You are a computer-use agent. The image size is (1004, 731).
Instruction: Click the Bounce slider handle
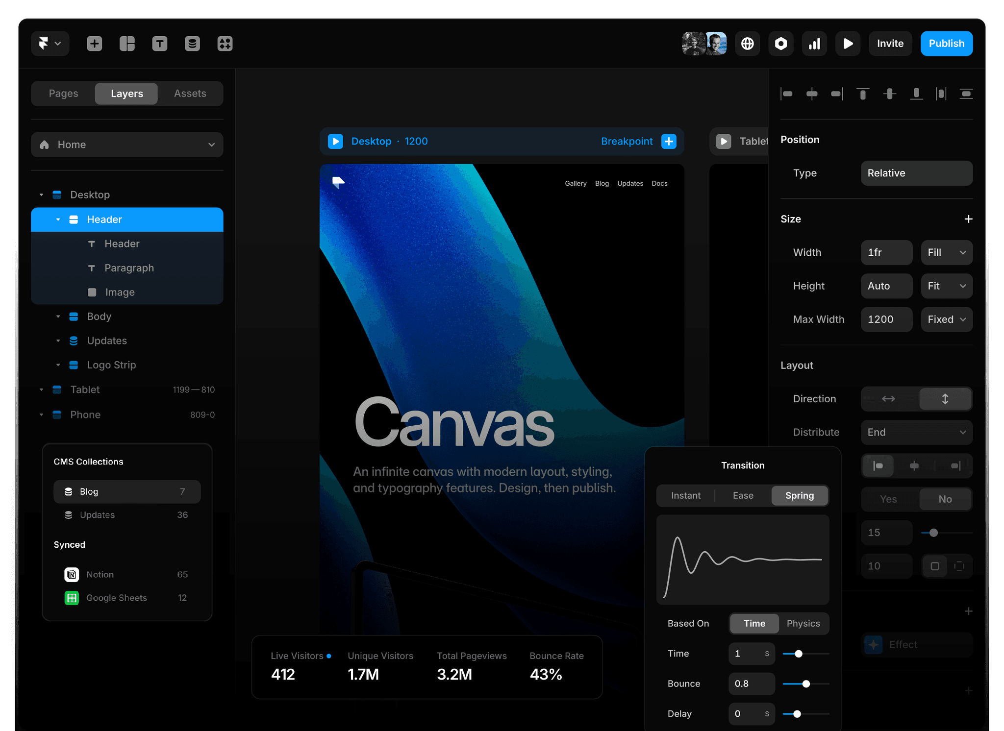[x=806, y=683]
